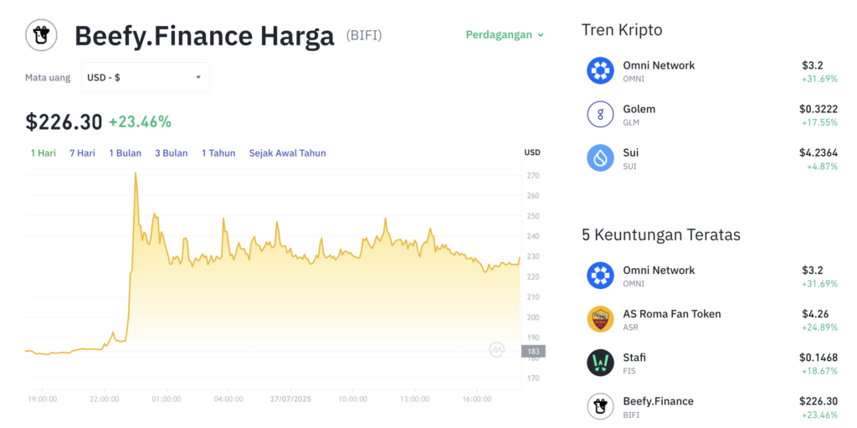
Task: Click the Stafi price $0.1468
Action: tap(819, 358)
